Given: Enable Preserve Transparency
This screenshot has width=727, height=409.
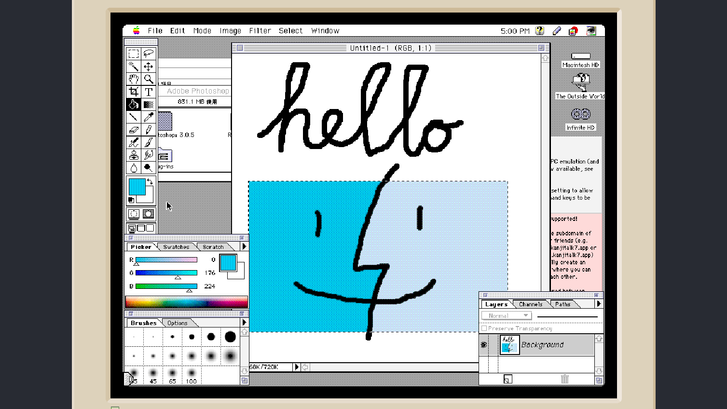Looking at the screenshot, I should point(484,328).
